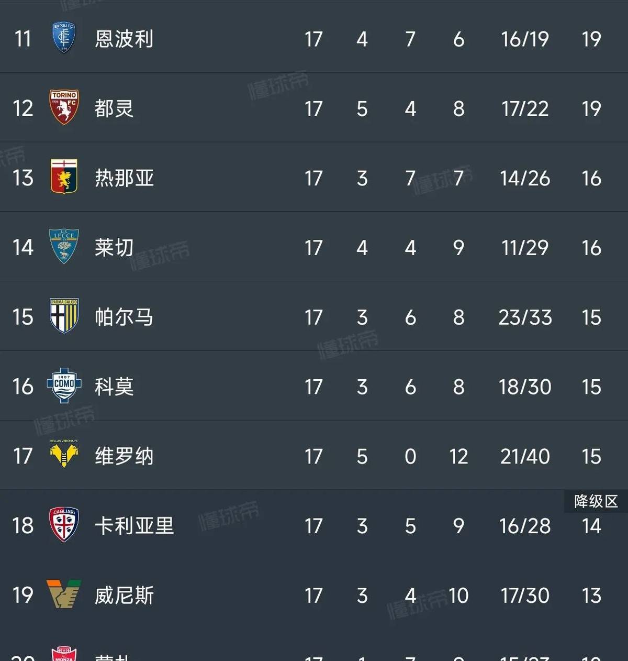Select the 莱切 row draw count
Screen dimensions: 628x661
pyautogui.click(x=410, y=247)
